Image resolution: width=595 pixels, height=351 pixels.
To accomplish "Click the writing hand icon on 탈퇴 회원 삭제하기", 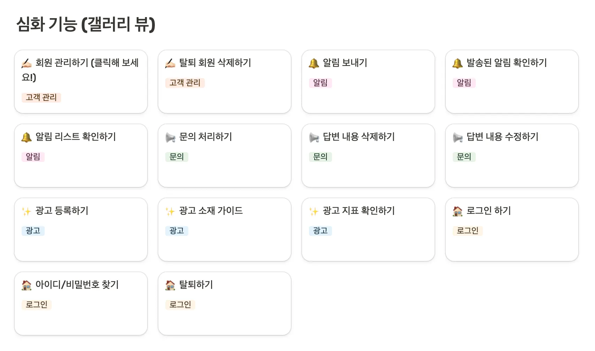I will 170,63.
